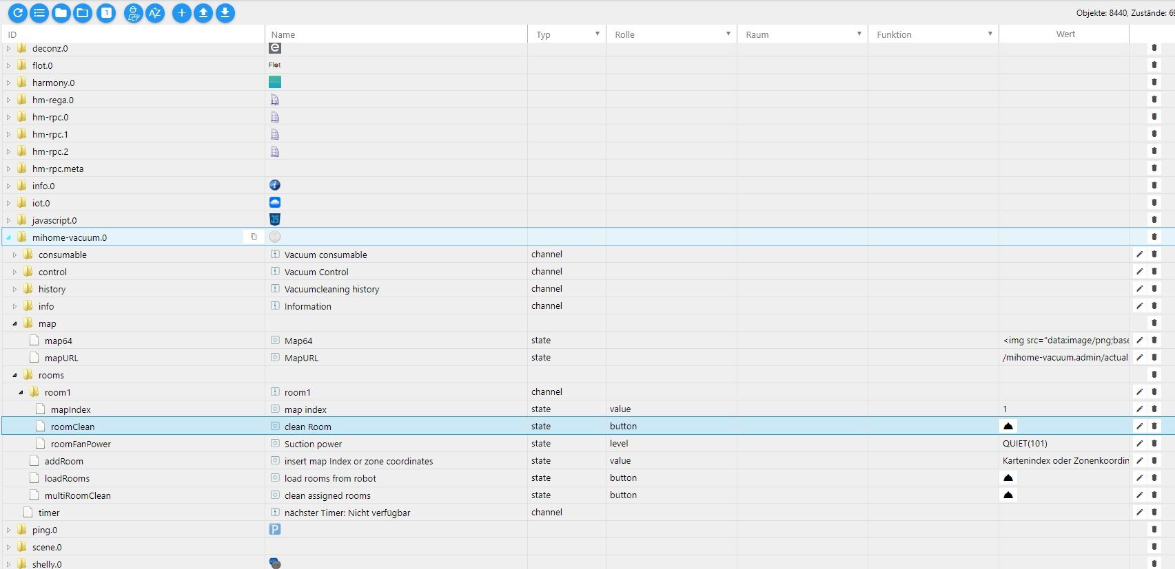This screenshot has height=569, width=1175.
Task: Collapse the map folder
Action: [x=14, y=323]
